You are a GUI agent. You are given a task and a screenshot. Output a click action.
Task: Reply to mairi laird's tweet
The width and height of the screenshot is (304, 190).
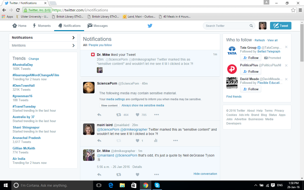[99, 141]
